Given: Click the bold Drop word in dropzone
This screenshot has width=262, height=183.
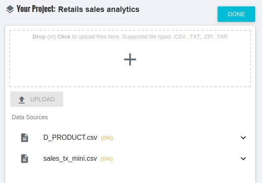Looking at the screenshot, I should coord(39,36).
